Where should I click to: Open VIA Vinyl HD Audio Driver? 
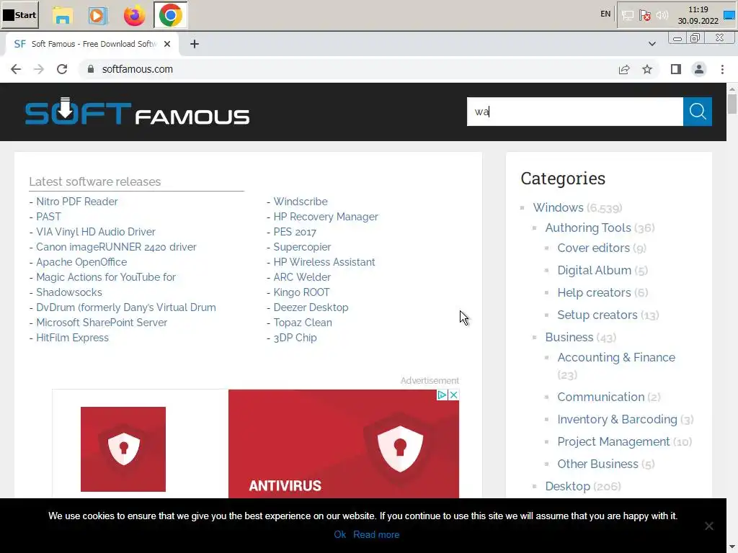coord(96,232)
